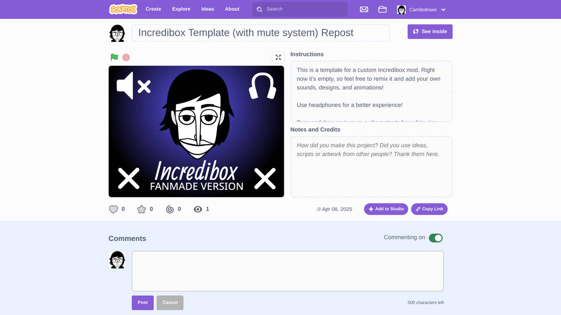Open the Explore page
Viewport: 561px width, 315px height.
click(x=181, y=9)
